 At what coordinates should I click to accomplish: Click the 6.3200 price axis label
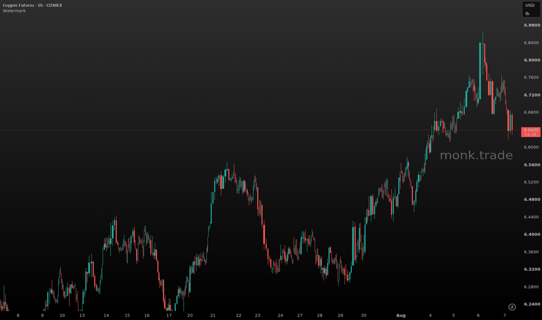532,269
